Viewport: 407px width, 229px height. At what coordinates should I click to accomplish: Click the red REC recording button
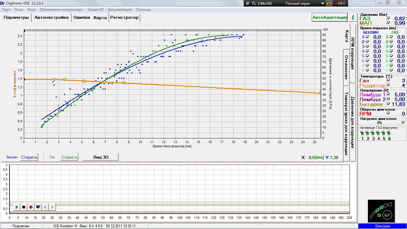(340, 4)
